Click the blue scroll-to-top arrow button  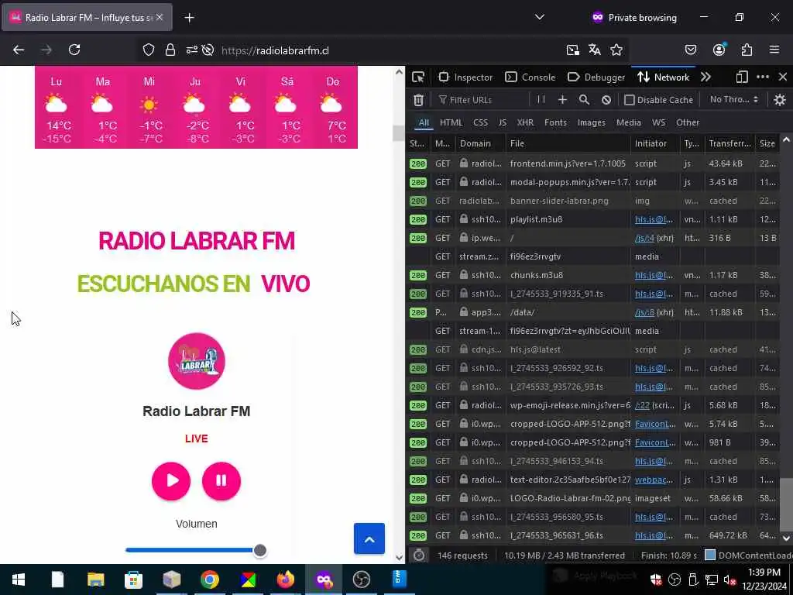click(369, 539)
